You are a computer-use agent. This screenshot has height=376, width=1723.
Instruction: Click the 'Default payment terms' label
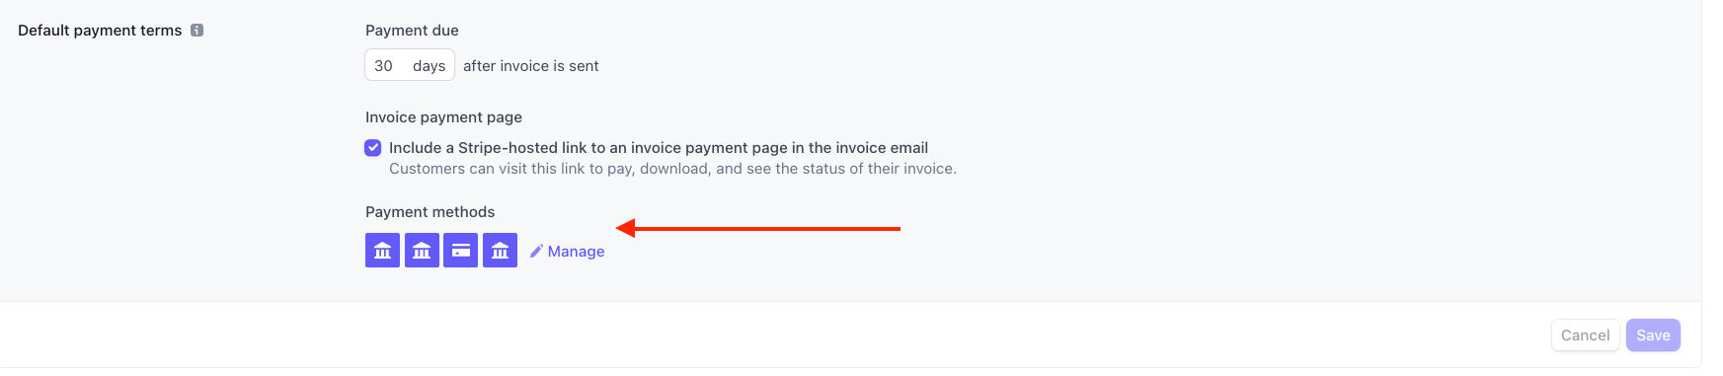[x=100, y=31]
